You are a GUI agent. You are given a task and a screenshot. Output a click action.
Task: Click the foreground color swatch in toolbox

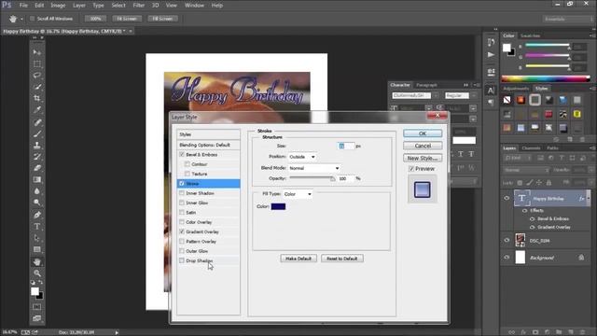tap(35, 291)
